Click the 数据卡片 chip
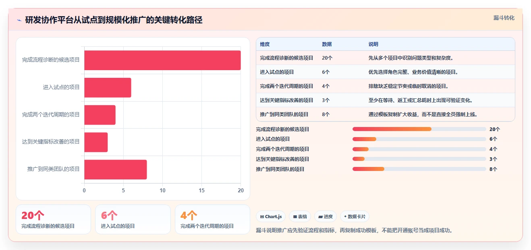This screenshot has height=250, width=531. 355,217
